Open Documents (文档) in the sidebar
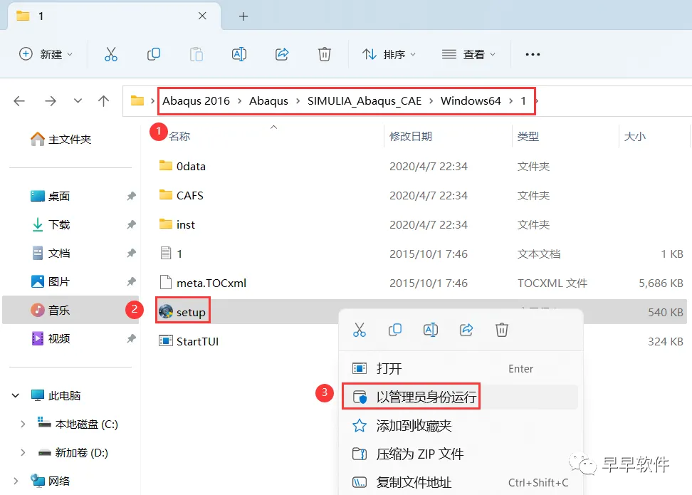Viewport: 692px width, 495px height. [x=51, y=253]
